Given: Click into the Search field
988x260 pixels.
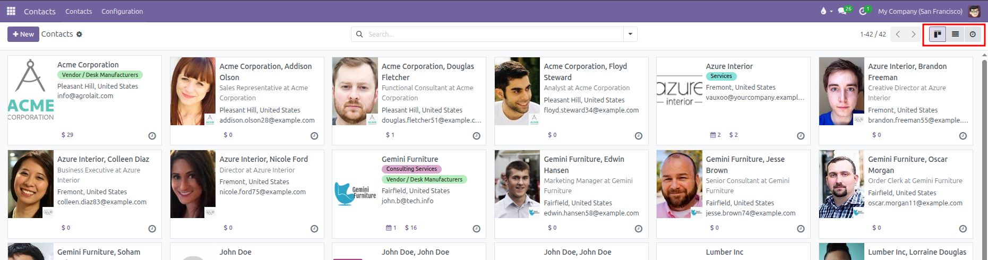Looking at the screenshot, I should coord(494,34).
